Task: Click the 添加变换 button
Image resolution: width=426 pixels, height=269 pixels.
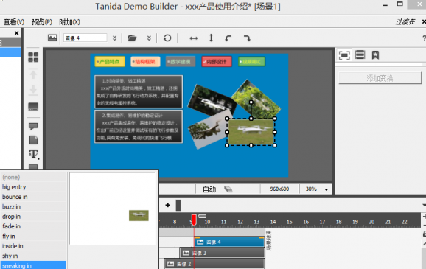Action: tap(380, 78)
